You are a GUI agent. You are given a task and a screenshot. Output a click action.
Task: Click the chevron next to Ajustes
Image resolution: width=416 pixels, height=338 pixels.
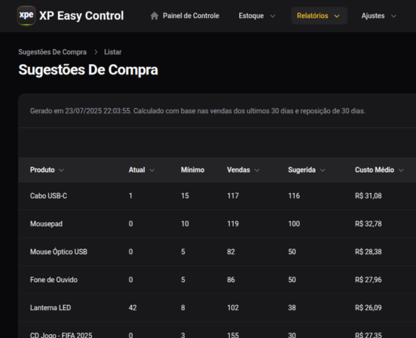coord(393,16)
